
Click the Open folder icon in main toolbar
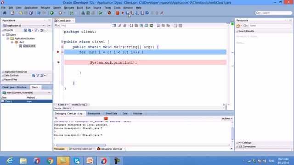[x=21, y=13]
